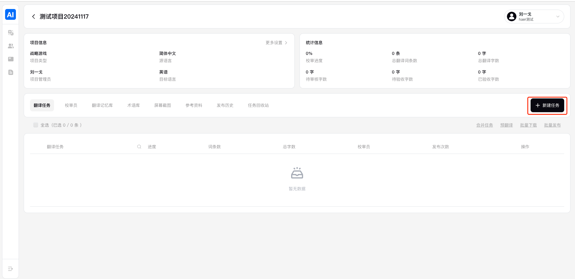Viewport: 575px width, 279px height.
Task: Open the team members sidebar icon
Action: 11,46
